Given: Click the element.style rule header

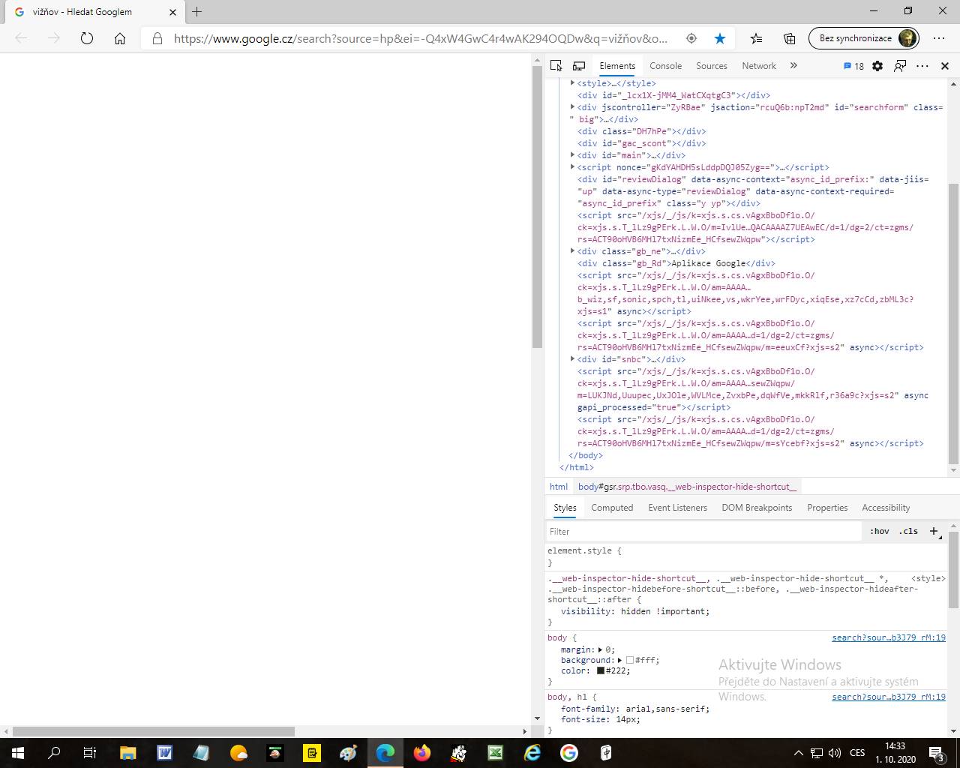Looking at the screenshot, I should [584, 550].
